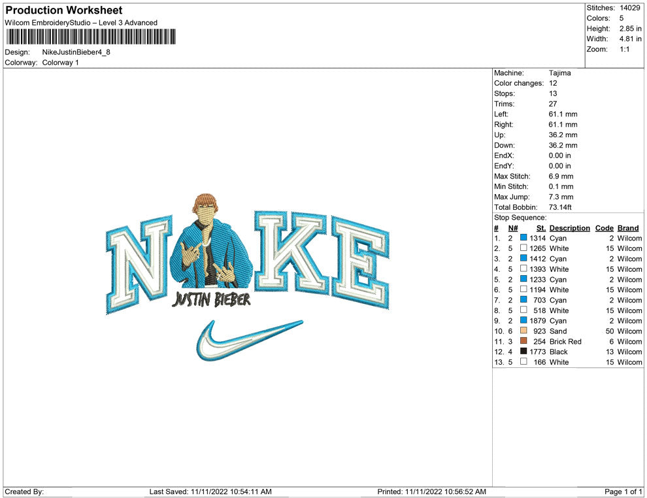Click the "Black" description in row 12
Image resolution: width=647 pixels, height=498 pixels.
559,352
